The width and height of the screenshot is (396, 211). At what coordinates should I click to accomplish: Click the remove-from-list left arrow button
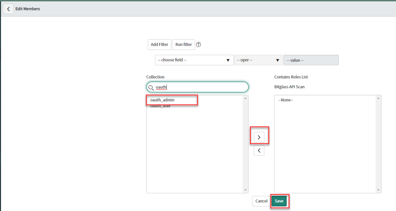(x=259, y=150)
